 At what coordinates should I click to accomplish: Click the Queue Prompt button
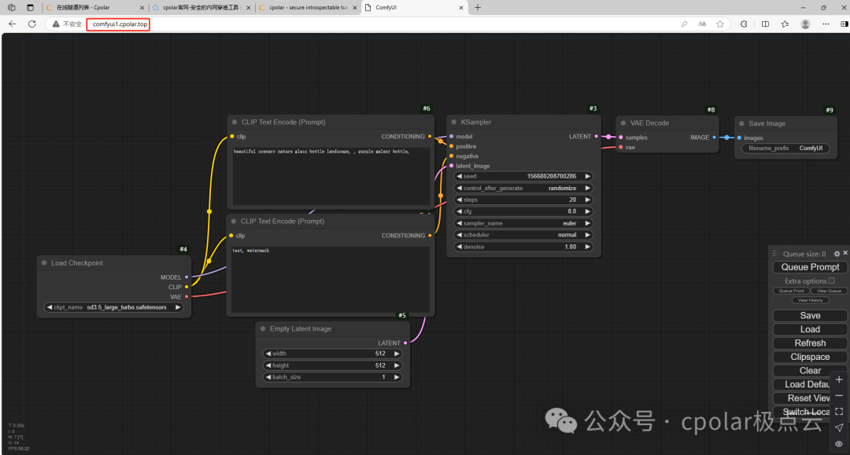pyautogui.click(x=809, y=266)
